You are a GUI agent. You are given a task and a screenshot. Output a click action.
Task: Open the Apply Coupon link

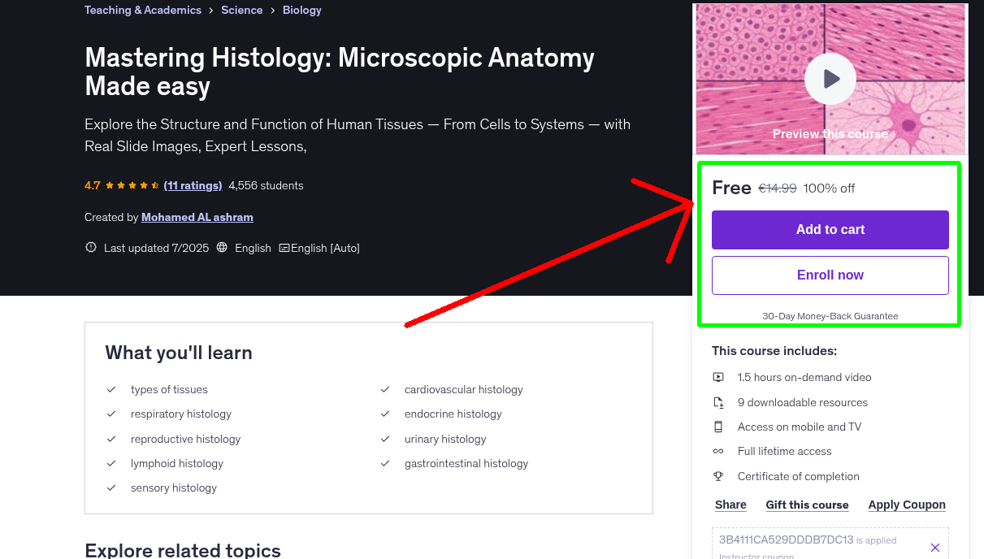point(907,505)
